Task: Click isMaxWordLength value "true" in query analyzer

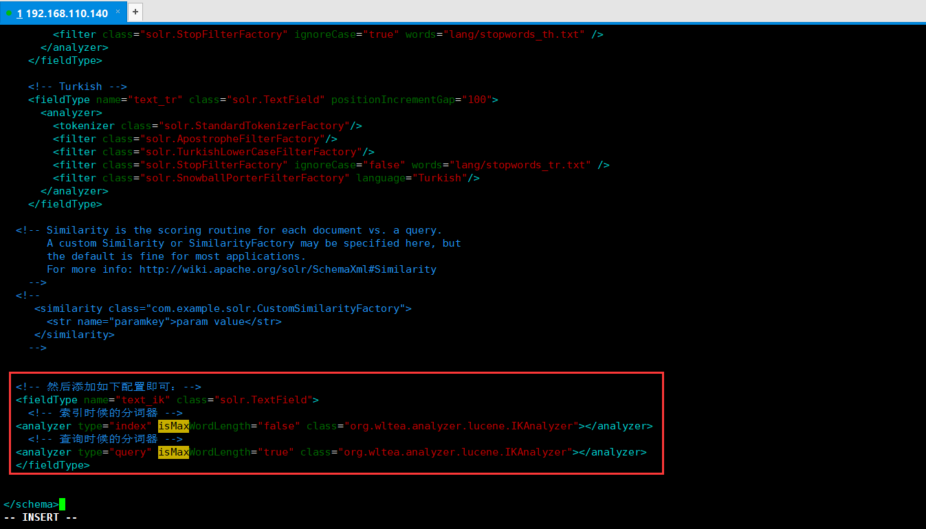Action: pyautogui.click(x=276, y=452)
